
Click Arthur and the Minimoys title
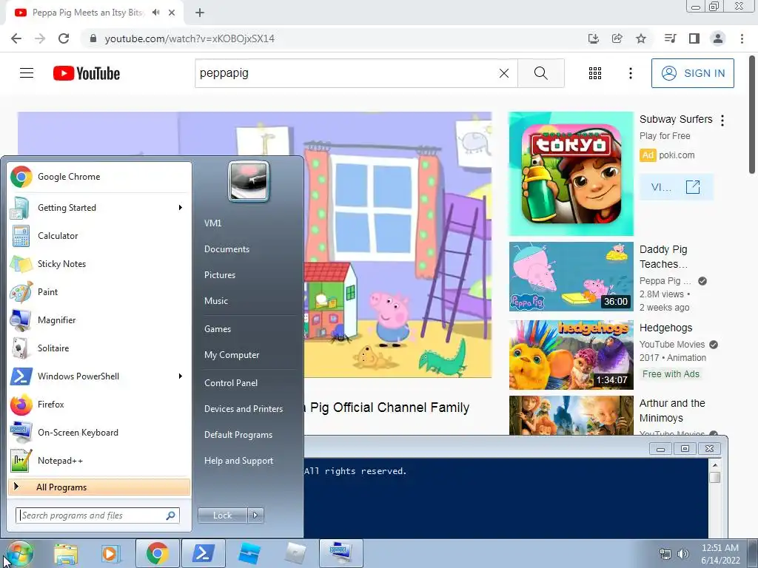(672, 410)
